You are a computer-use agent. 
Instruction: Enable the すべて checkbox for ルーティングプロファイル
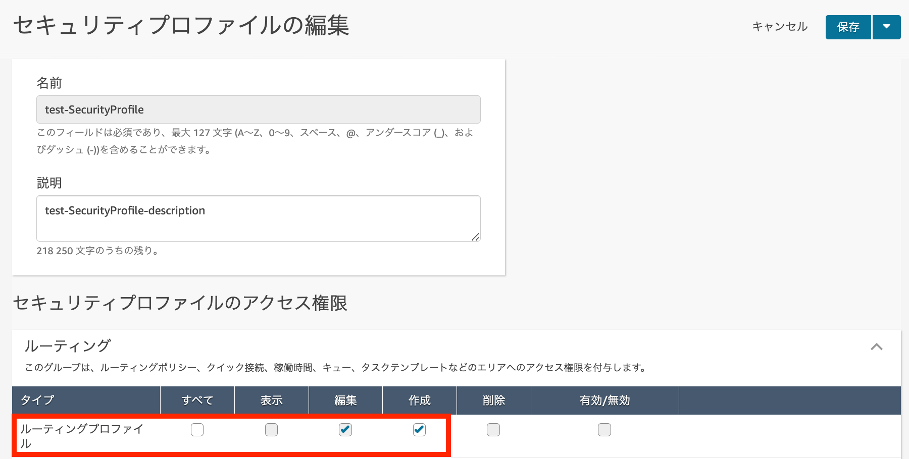coord(197,430)
